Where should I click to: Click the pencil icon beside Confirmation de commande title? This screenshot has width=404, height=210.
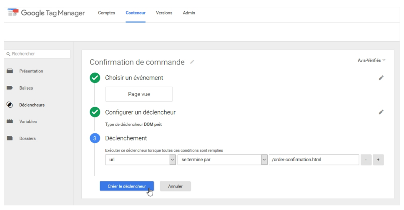click(x=192, y=62)
